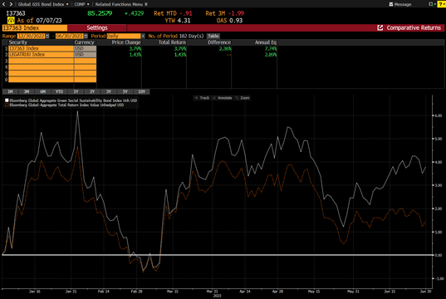The width and height of the screenshot is (446, 299).
Task: Toggle the orange Global-Aggregate legend series
Action: coord(7,105)
